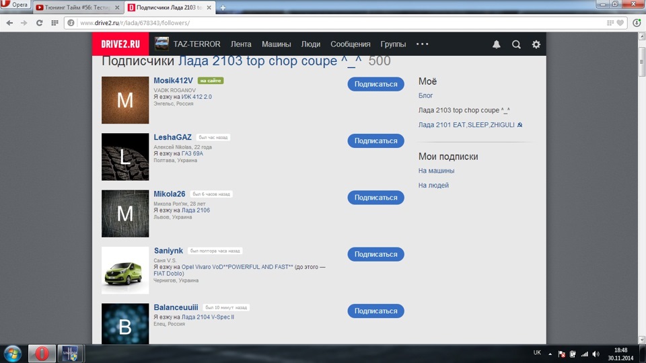Open Opel Vivaro VoD car link

coord(238,267)
